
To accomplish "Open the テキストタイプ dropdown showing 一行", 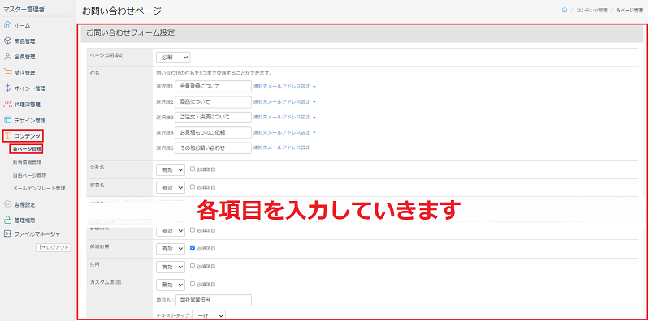I will [209, 315].
